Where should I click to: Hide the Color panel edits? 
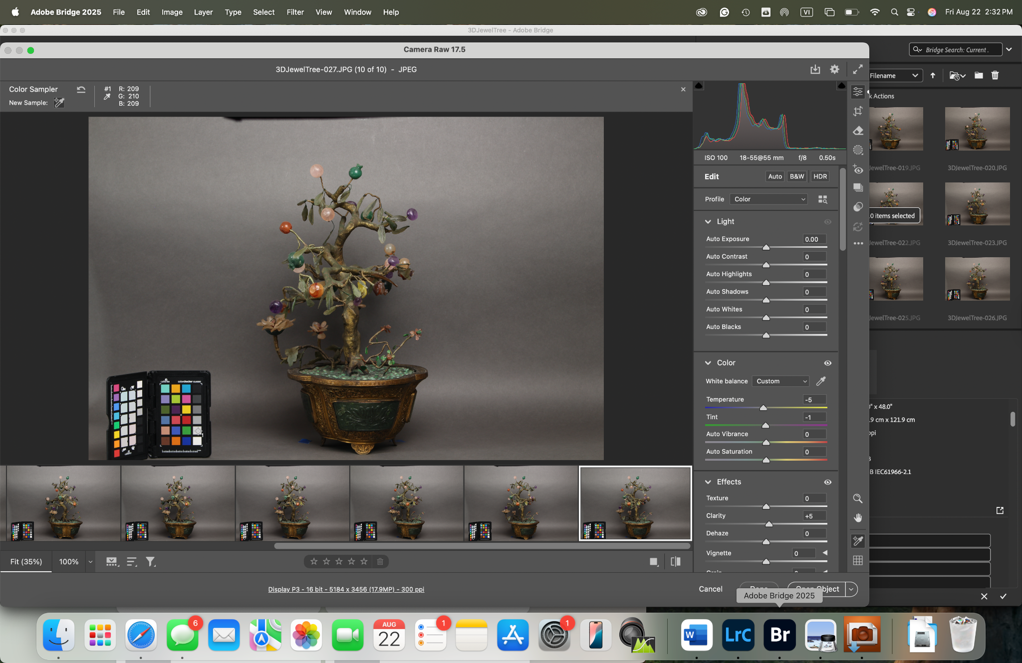[x=827, y=363]
